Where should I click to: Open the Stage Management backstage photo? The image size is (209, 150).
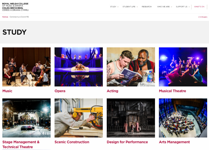click(27, 118)
